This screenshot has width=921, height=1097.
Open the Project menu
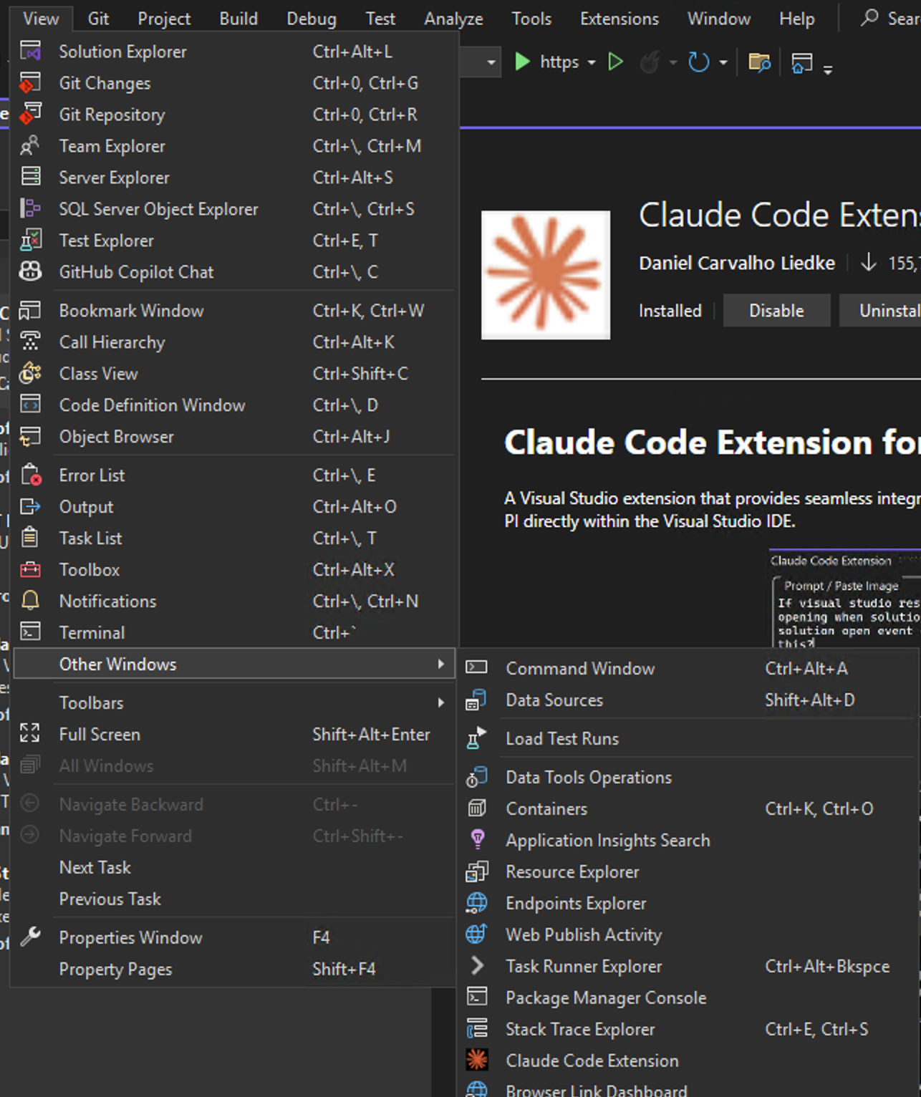point(164,19)
